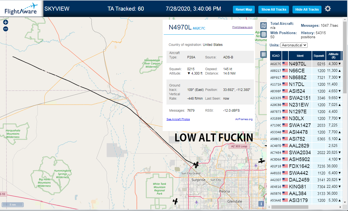Select the ASI3179 aircraft row
Screen dimensions: 348x211
tap(306, 200)
